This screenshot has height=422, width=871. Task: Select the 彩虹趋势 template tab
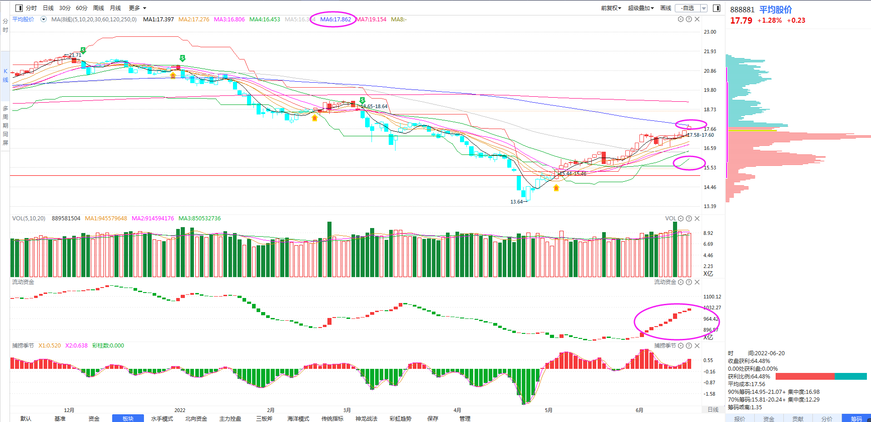pyautogui.click(x=401, y=418)
